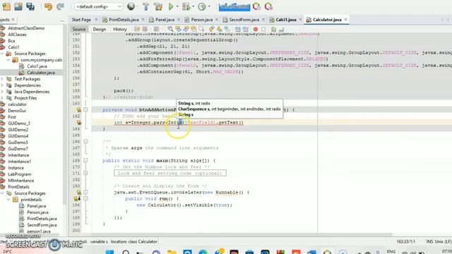Viewport: 452px width, 254px height.
Task: Expand the Dependencies node
Action: [2, 85]
